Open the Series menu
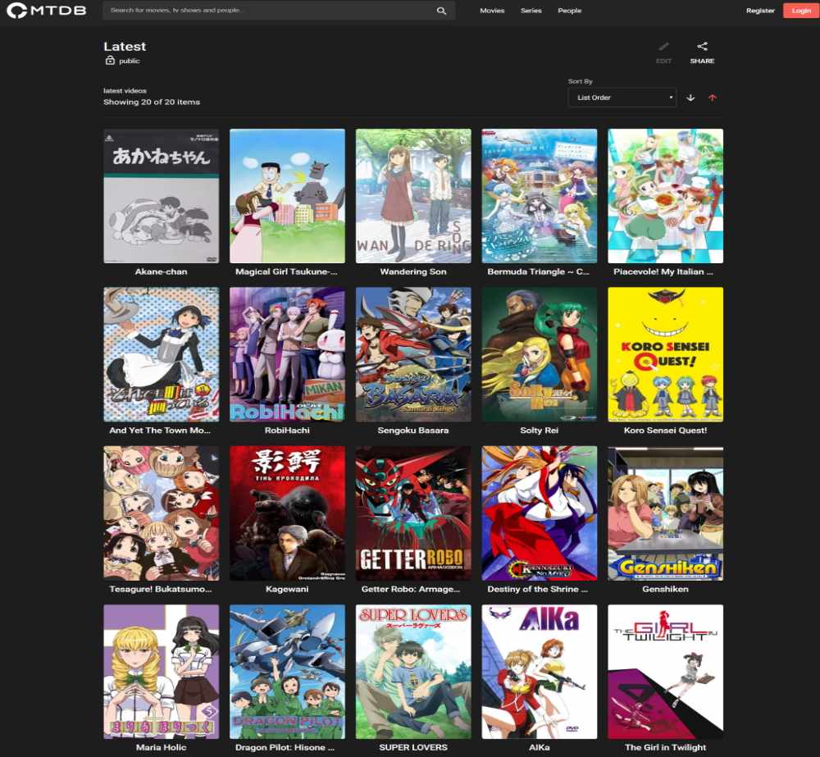The height and width of the screenshot is (757, 820). [x=531, y=11]
